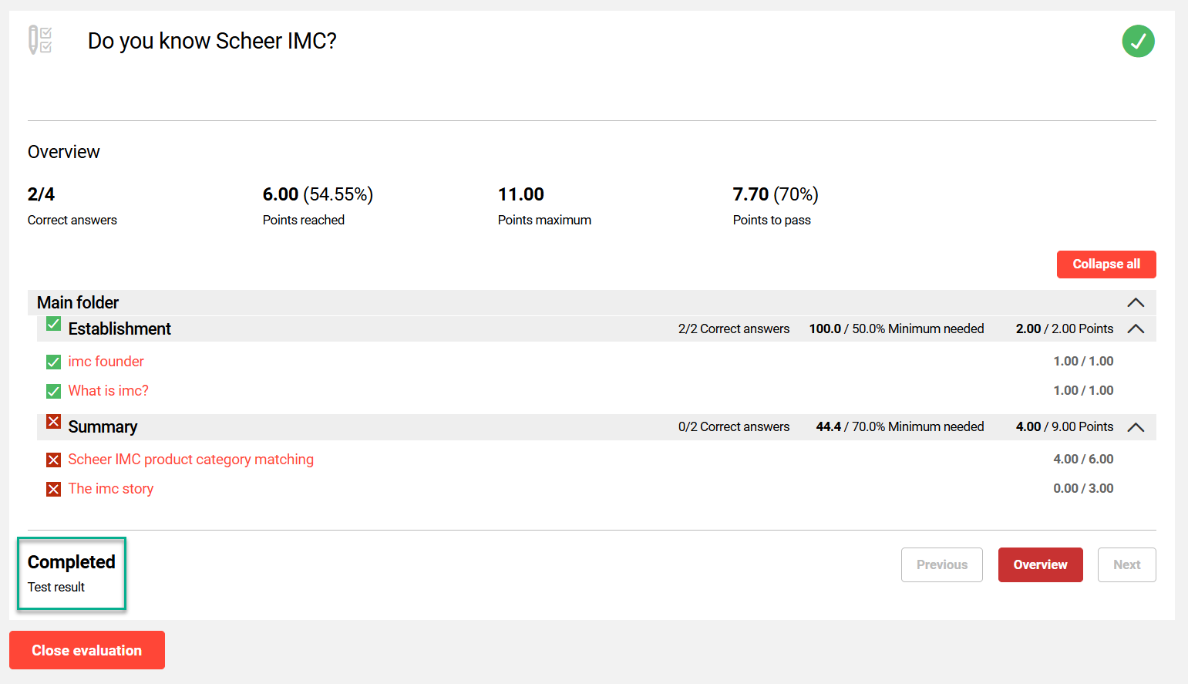This screenshot has width=1188, height=684.
Task: Click the 7.70 (70%) points to pass value
Action: tap(776, 194)
